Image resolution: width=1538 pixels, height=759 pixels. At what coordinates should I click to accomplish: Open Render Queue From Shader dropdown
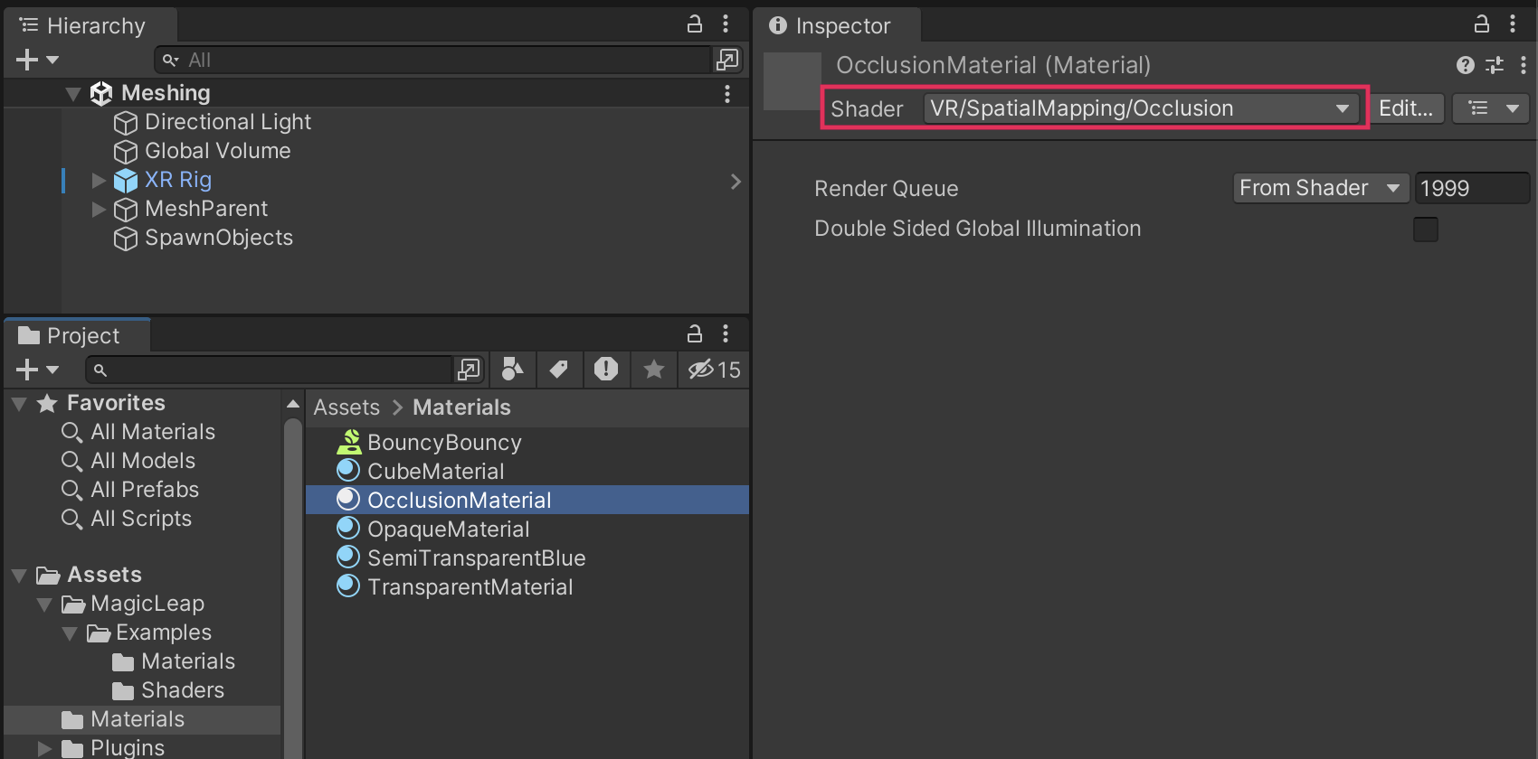[x=1320, y=188]
